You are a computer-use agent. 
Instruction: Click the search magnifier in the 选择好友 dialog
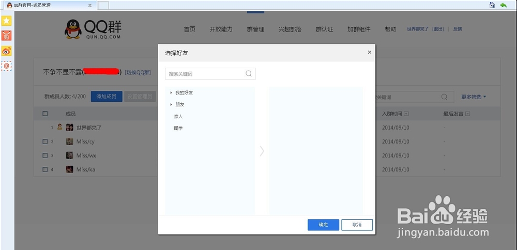[x=249, y=73]
